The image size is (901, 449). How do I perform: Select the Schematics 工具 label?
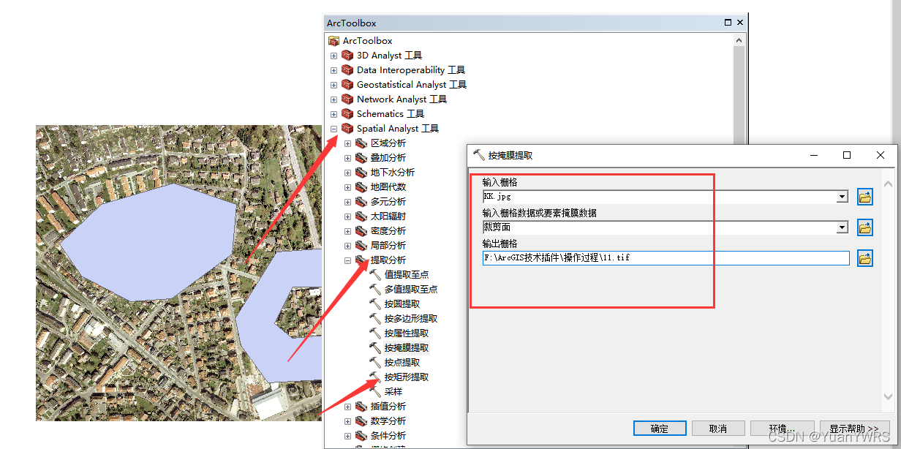[391, 114]
